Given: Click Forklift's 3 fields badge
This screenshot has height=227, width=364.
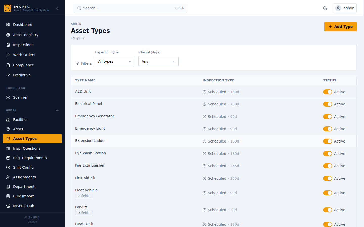Looking at the screenshot, I should 84,213.
